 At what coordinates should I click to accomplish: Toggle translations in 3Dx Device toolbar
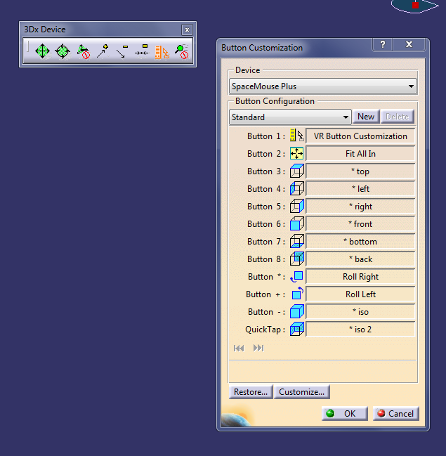[42, 51]
